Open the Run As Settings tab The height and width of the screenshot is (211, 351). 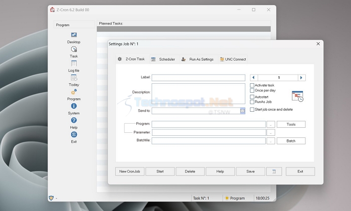point(198,59)
